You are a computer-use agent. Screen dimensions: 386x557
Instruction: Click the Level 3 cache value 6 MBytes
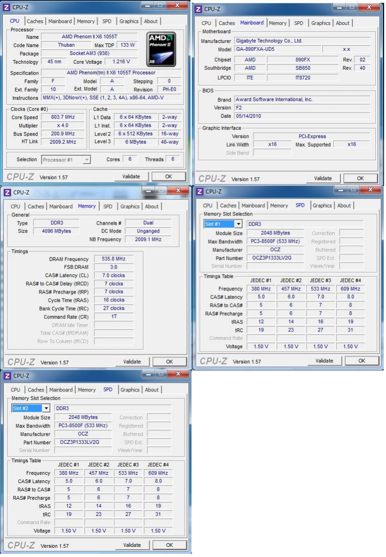pos(135,142)
